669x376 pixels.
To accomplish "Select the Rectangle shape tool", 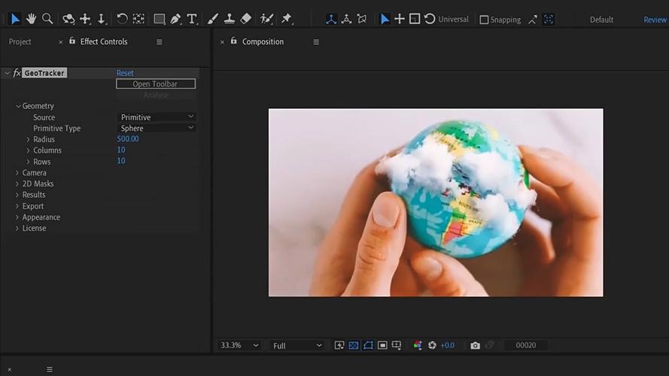I will click(x=159, y=19).
